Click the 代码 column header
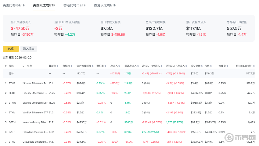The height and width of the screenshot is (146, 259). [x=11, y=66]
